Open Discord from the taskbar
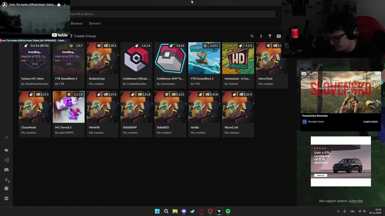Image resolution: width=385 pixels, height=216 pixels. point(184,211)
